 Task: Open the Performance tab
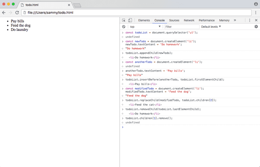[x=207, y=20]
